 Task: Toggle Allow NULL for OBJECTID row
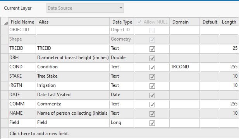[x=152, y=31]
